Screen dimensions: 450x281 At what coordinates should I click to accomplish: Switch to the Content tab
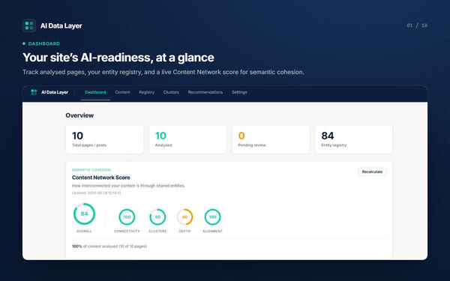click(122, 92)
